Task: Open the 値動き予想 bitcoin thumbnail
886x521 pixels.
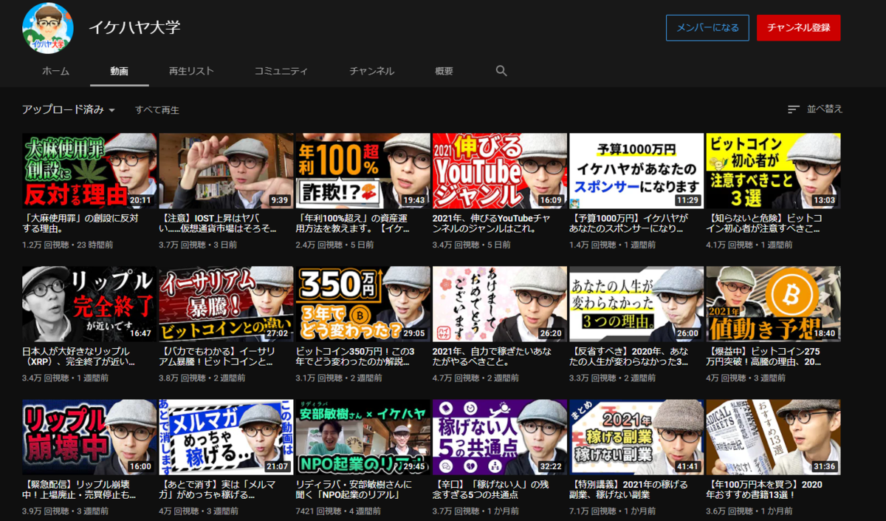Action: tap(773, 304)
